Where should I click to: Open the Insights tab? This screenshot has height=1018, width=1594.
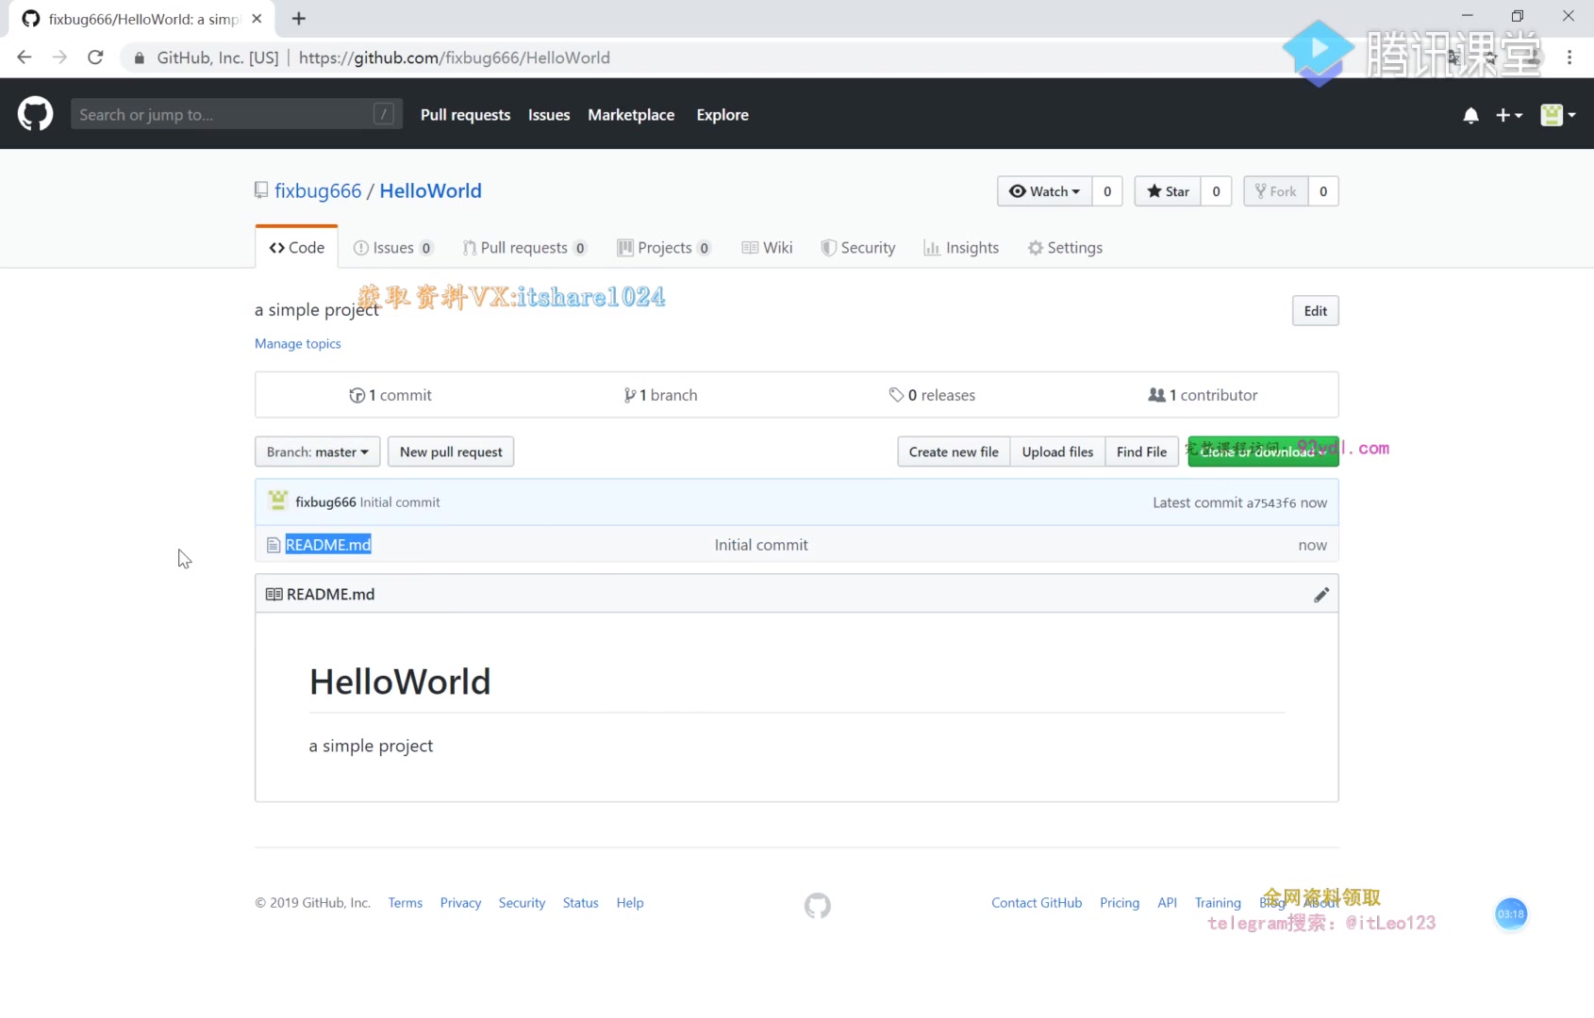click(x=961, y=248)
